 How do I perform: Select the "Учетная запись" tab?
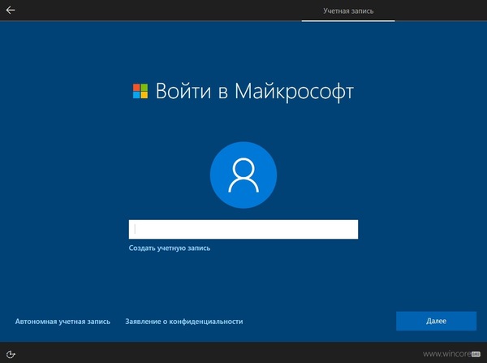[347, 11]
